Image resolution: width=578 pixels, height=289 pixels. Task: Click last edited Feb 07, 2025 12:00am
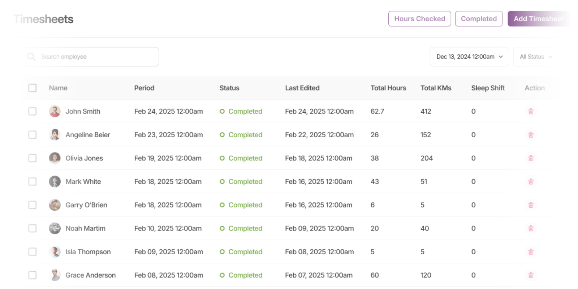[x=319, y=275]
